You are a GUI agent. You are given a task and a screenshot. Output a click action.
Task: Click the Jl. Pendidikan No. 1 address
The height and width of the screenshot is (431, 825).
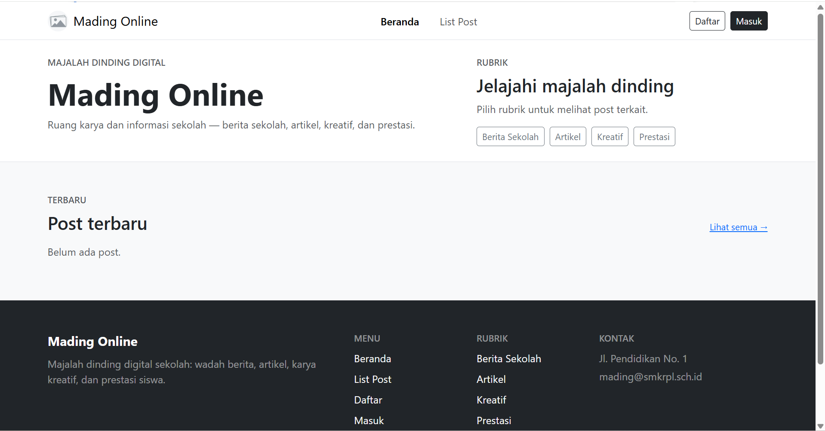pos(643,359)
